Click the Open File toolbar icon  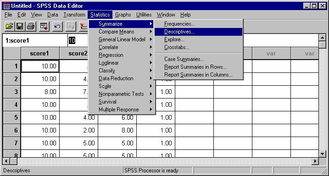point(10,27)
